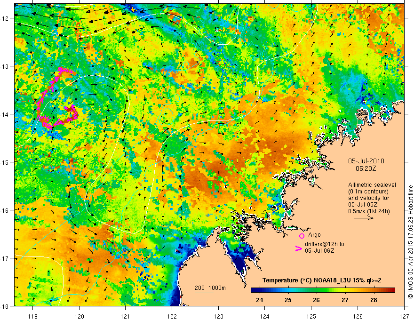Click the 'Argo' legend label
Image resolution: width=414 pixels, height=320 pixels.
pyautogui.click(x=314, y=235)
